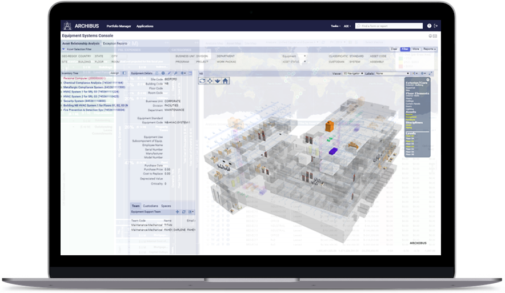The height and width of the screenshot is (293, 505).
Task: Click the CUSTODIAN filter field
Action: click(336, 62)
